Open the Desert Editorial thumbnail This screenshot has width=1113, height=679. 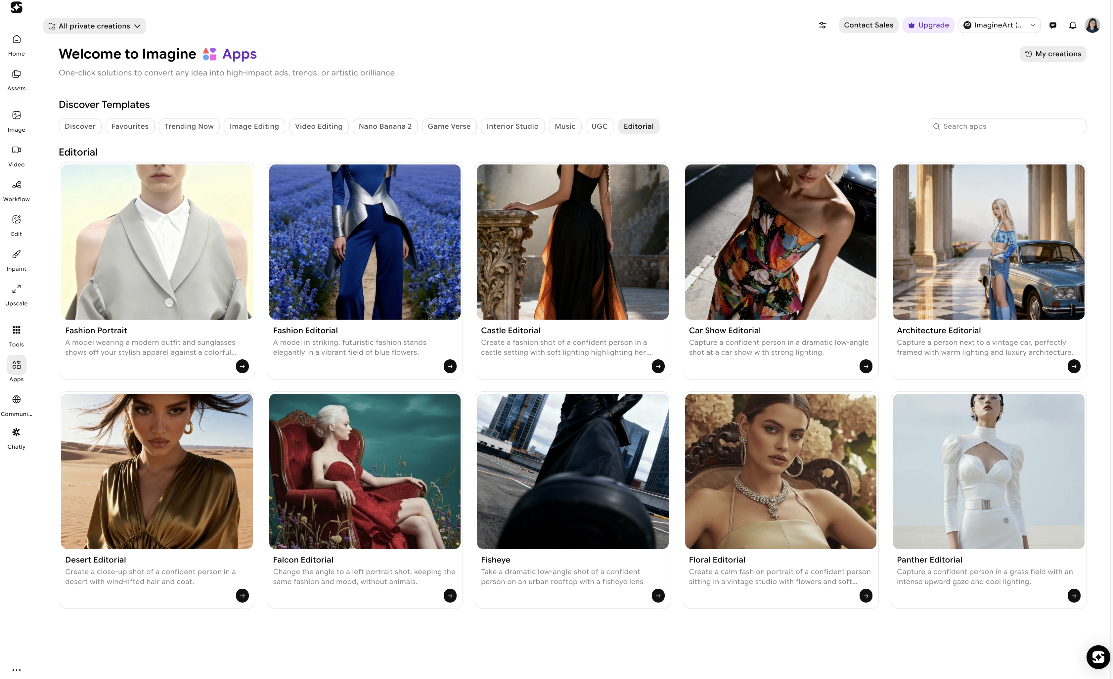[157, 471]
